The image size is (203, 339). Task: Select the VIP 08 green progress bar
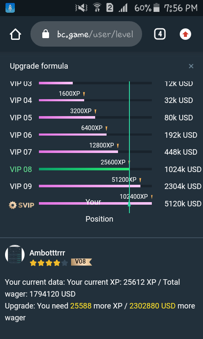(84, 169)
